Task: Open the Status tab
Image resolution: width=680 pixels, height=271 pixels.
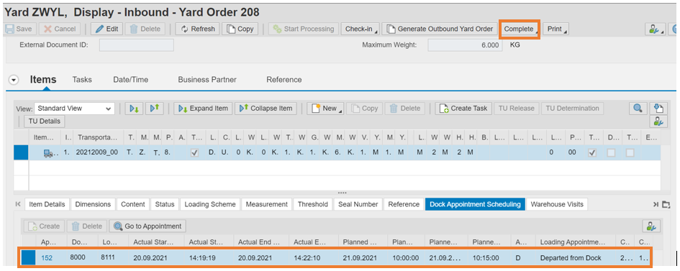Action: coord(165,204)
